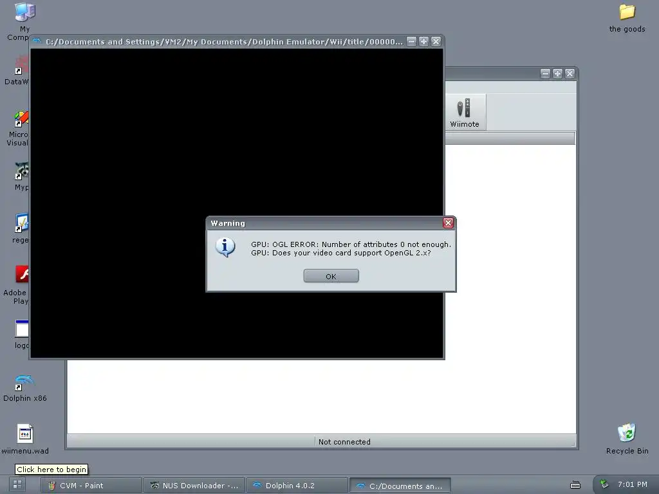This screenshot has height=494, width=659.
Task: Select Microsoft Visual desktop shortcut
Action: tap(21, 118)
